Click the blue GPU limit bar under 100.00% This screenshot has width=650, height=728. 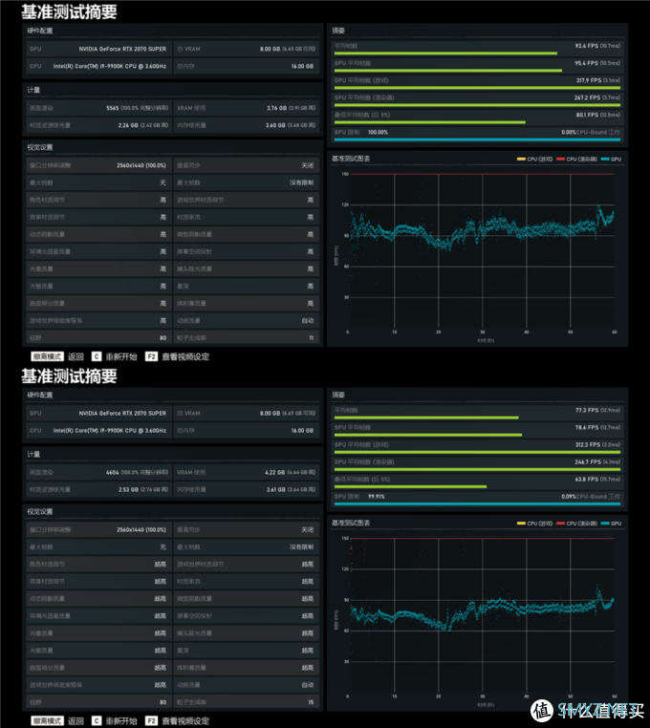(477, 139)
